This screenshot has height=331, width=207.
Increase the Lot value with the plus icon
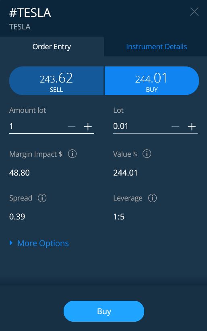pyautogui.click(x=192, y=127)
